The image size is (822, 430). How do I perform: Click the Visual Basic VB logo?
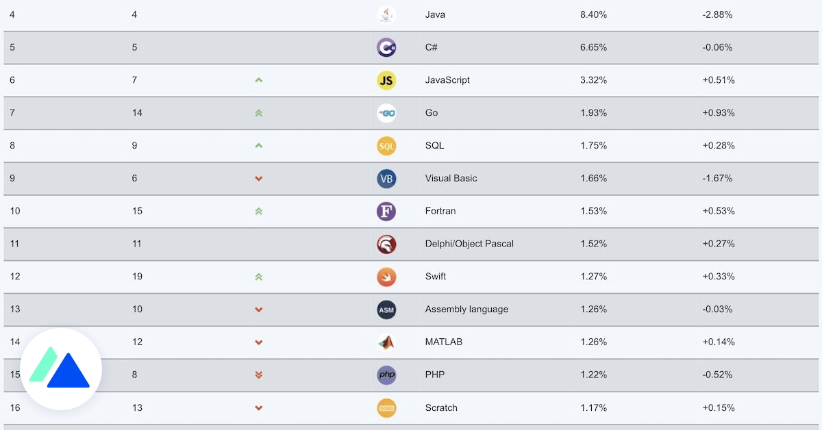point(386,179)
